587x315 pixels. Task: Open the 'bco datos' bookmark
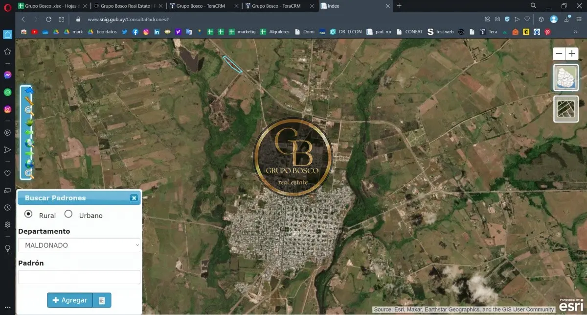point(102,32)
